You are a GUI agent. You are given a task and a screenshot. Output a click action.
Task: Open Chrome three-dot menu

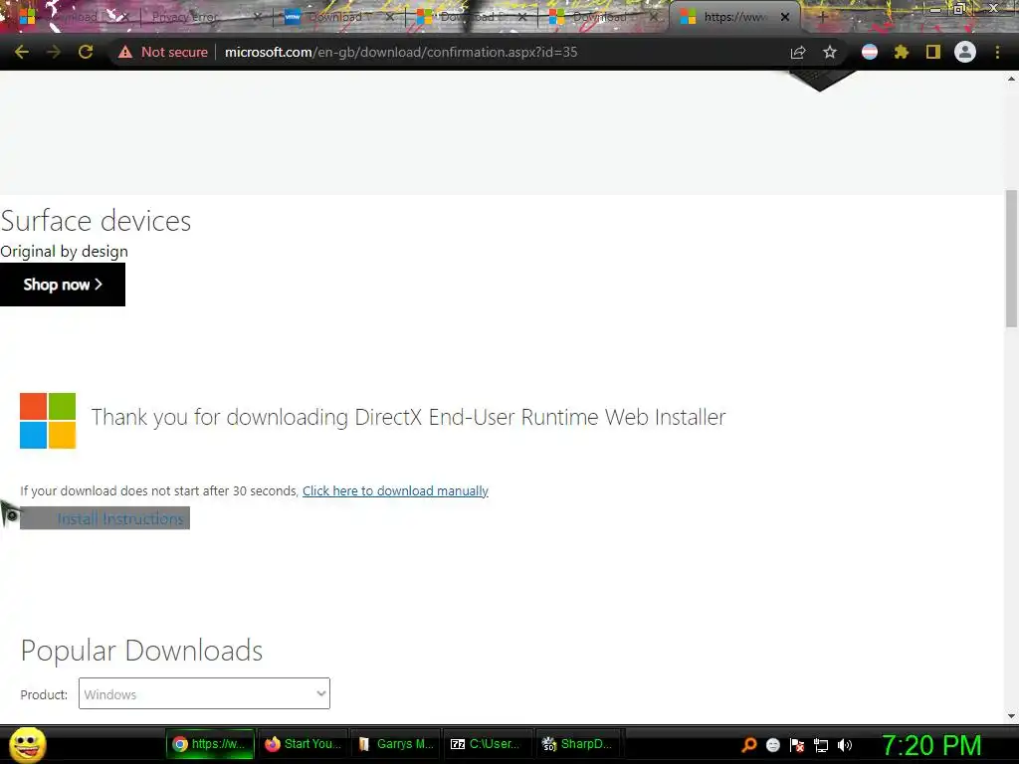tap(997, 52)
